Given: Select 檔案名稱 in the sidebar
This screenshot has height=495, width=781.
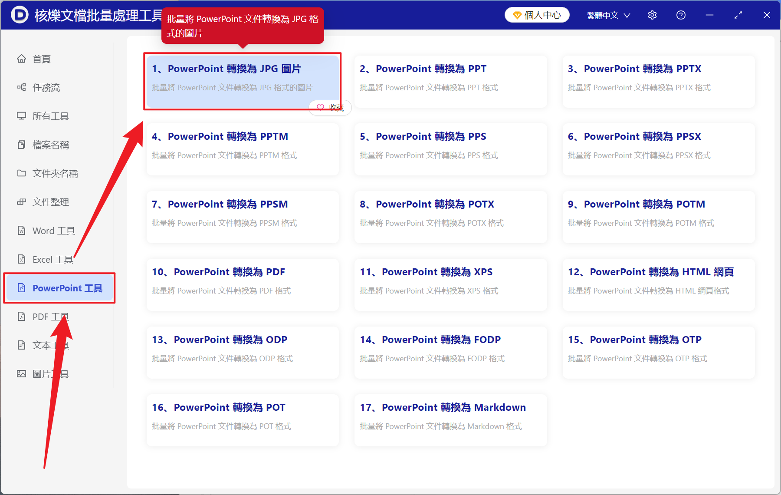Looking at the screenshot, I should tap(59, 145).
